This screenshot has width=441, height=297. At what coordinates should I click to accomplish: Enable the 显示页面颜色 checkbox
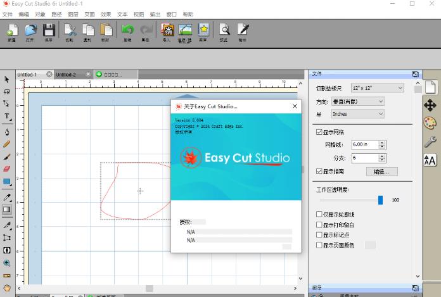click(x=319, y=245)
